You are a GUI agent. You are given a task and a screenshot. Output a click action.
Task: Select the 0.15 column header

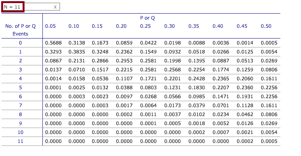pos(97,26)
